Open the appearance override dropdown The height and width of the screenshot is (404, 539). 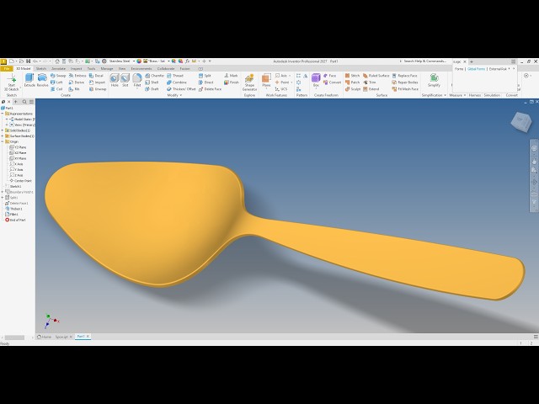pos(168,61)
